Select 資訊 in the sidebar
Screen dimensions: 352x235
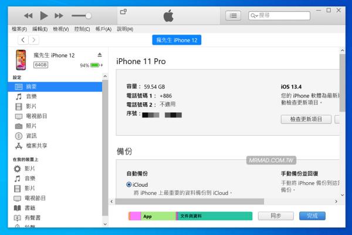click(x=55, y=136)
